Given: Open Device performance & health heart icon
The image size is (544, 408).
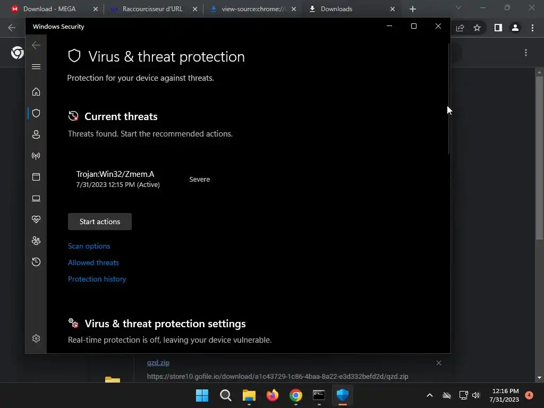Looking at the screenshot, I should (x=36, y=219).
